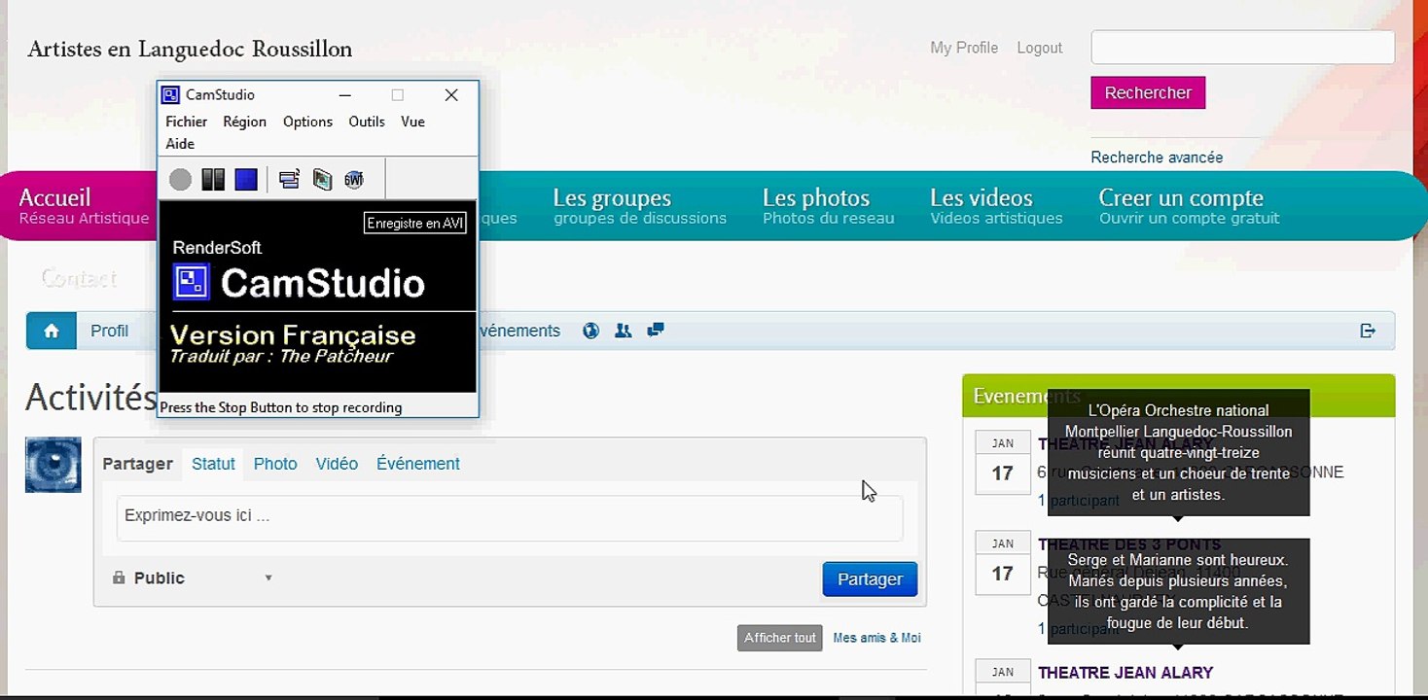Screen dimensions: 1428x700
Task: Click the Partager label tab
Action: pos(137,464)
